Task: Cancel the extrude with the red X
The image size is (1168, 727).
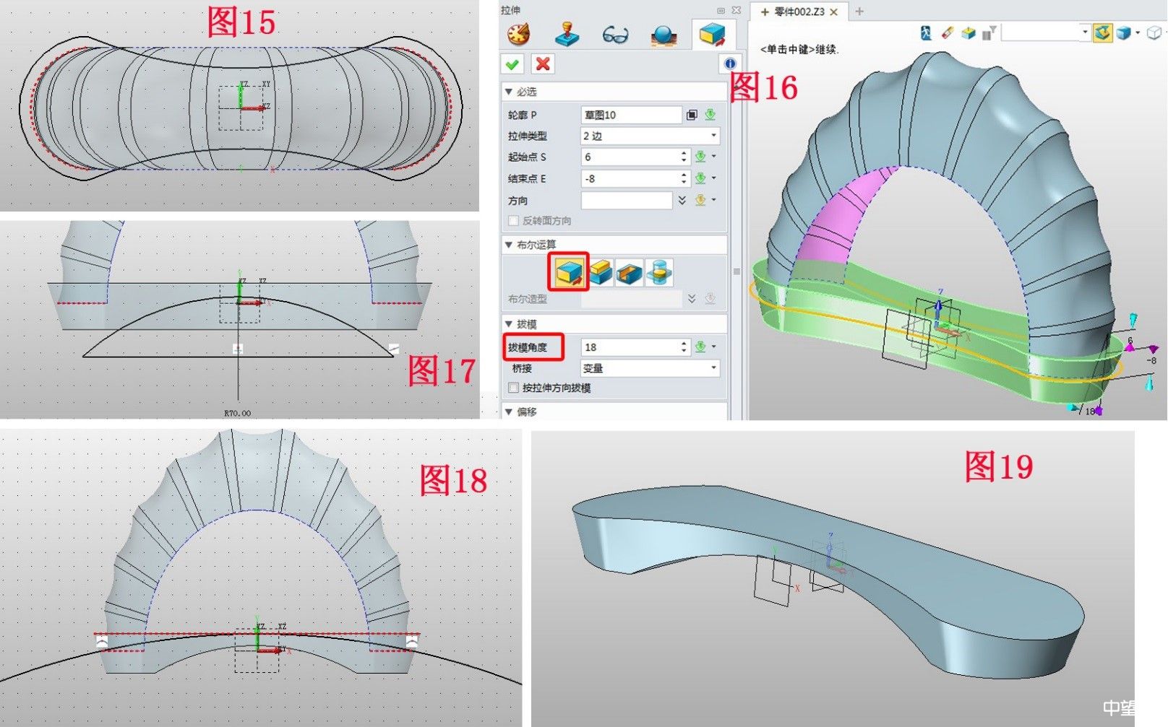Action: tap(542, 64)
